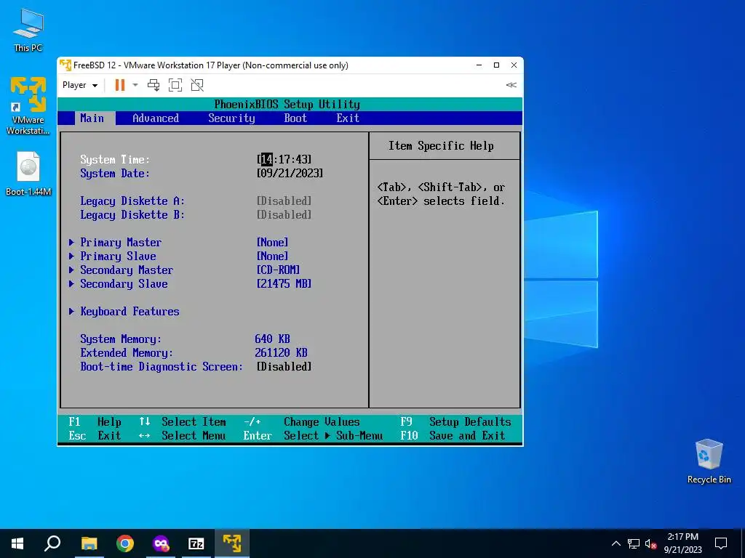Open taskbar Search
The width and height of the screenshot is (745, 558).
(x=52, y=543)
